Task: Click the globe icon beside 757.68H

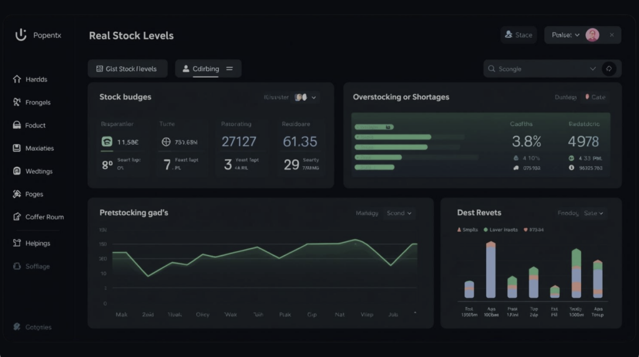Action: click(x=166, y=141)
